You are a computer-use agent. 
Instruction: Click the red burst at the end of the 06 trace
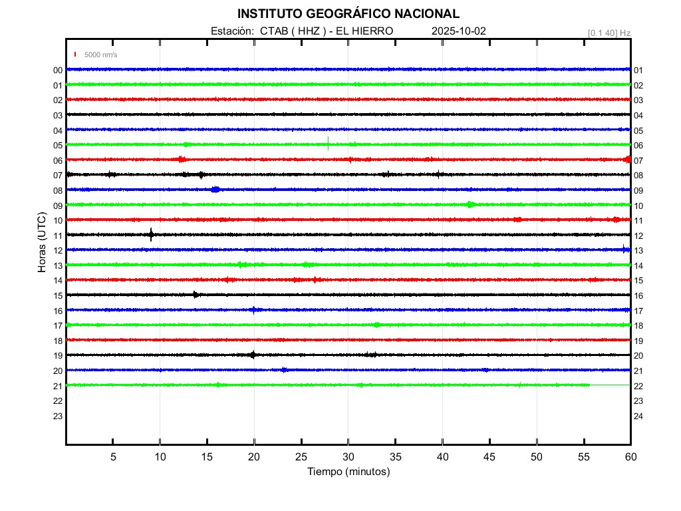coord(627,159)
